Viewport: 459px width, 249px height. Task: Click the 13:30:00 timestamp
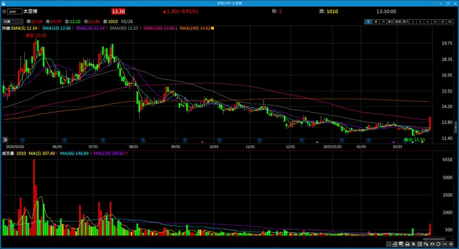coord(386,11)
